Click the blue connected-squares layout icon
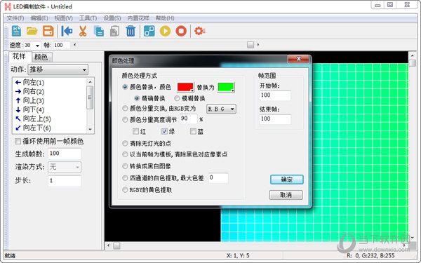Image resolution: width=421 pixels, height=263 pixels. [149, 31]
